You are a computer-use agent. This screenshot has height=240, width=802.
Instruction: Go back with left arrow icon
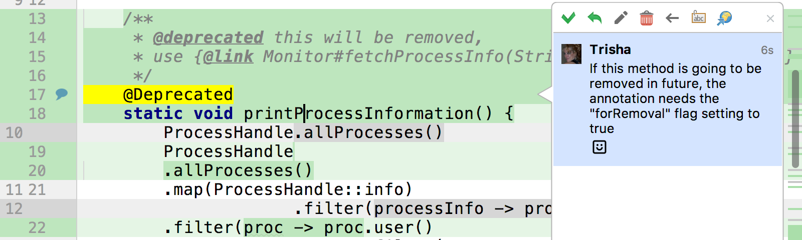tap(672, 18)
